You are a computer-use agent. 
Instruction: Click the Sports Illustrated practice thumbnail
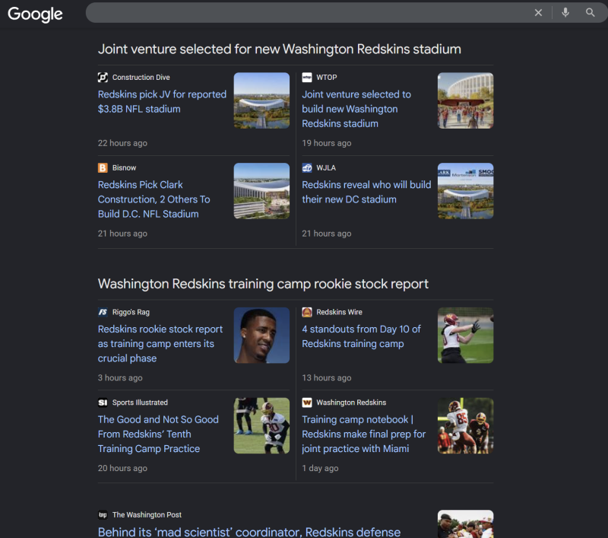click(261, 426)
